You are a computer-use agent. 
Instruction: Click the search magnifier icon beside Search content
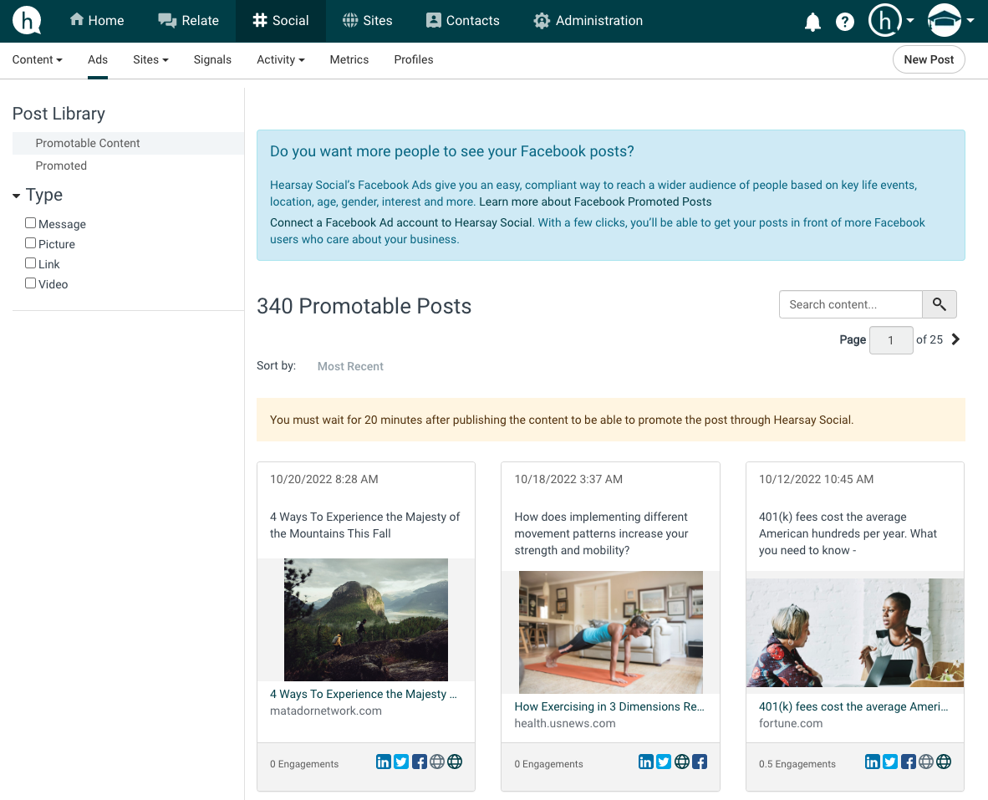tap(939, 304)
